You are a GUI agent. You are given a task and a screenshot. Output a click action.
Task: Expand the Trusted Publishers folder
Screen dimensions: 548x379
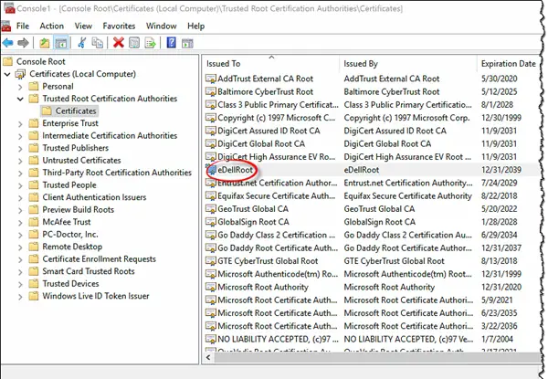[x=20, y=149]
